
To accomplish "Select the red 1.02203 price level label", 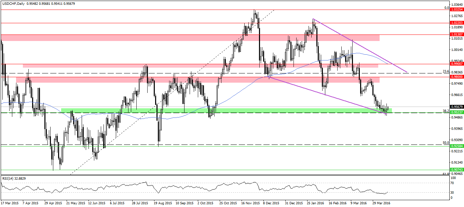I will (456, 23).
